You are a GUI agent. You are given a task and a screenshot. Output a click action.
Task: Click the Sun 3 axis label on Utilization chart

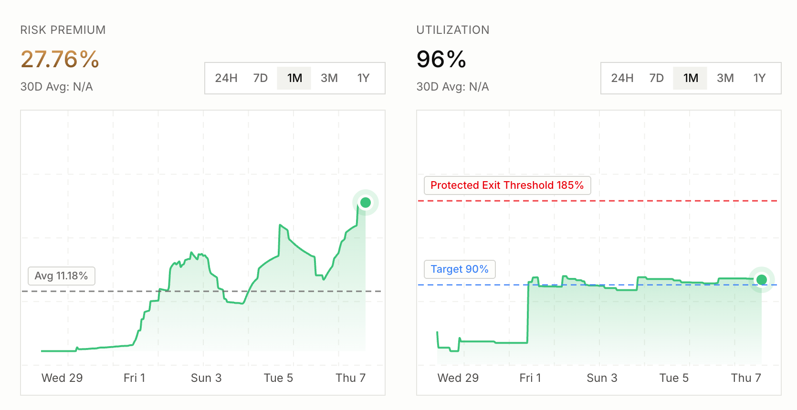(602, 378)
